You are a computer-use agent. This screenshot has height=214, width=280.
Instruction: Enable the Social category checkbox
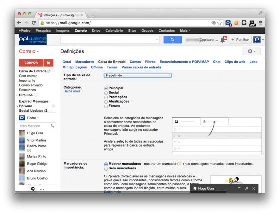(106, 93)
